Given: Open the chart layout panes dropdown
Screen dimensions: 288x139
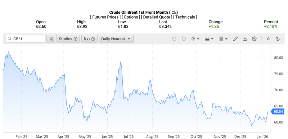Looking at the screenshot, I should 223,39.
